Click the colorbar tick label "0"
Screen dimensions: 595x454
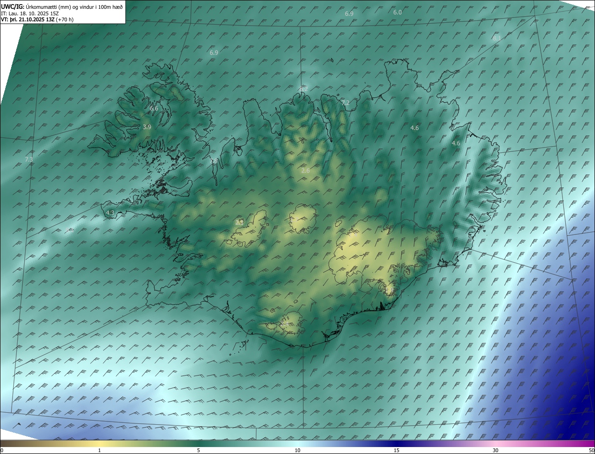point(2,450)
